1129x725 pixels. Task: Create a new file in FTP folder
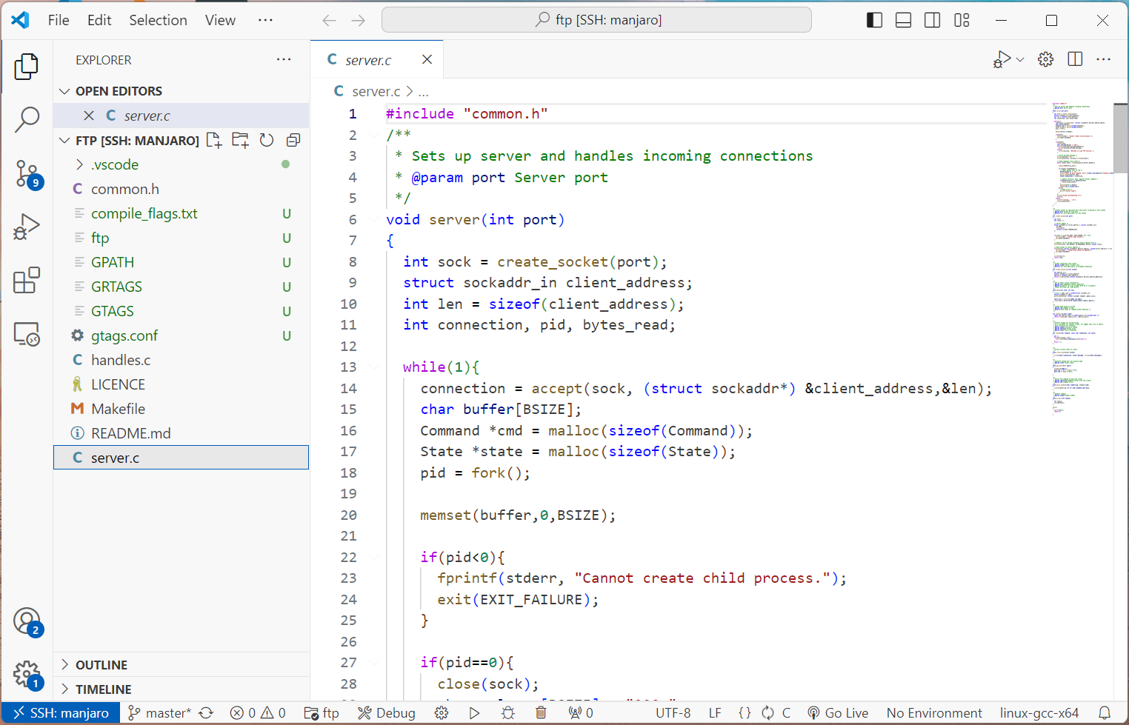pyautogui.click(x=214, y=140)
